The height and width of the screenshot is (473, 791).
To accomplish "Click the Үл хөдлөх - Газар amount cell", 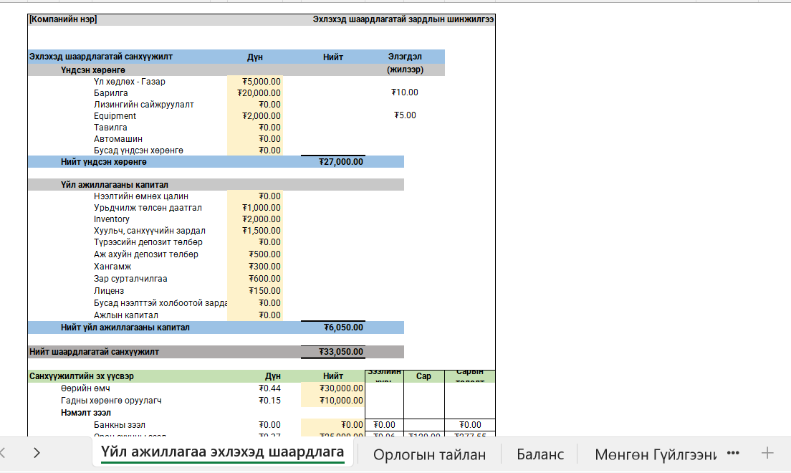I will tap(255, 82).
